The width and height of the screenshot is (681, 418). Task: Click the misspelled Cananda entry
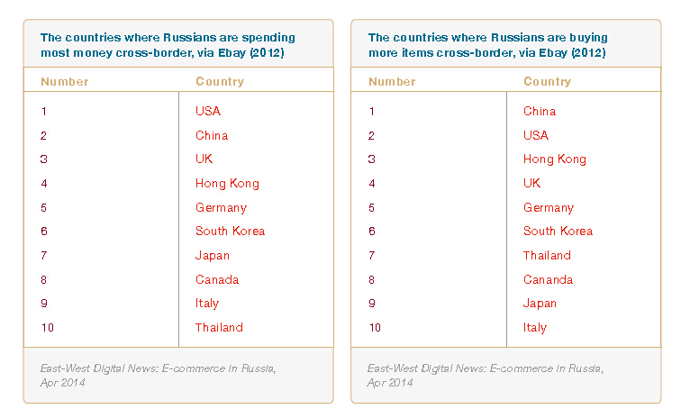coord(548,280)
